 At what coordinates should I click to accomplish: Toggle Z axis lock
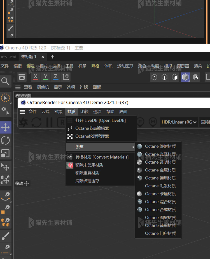click(x=55, y=77)
